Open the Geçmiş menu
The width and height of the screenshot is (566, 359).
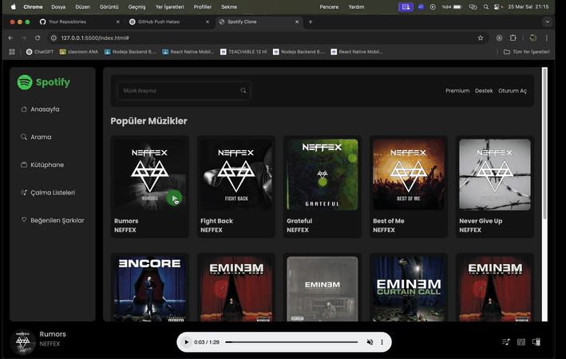tap(137, 7)
